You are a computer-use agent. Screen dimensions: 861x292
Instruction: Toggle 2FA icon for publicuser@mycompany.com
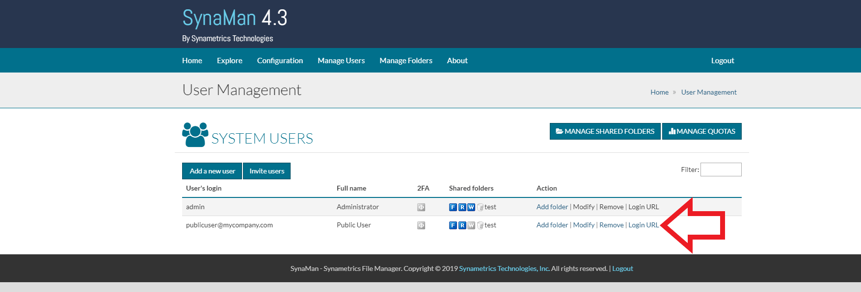(421, 225)
